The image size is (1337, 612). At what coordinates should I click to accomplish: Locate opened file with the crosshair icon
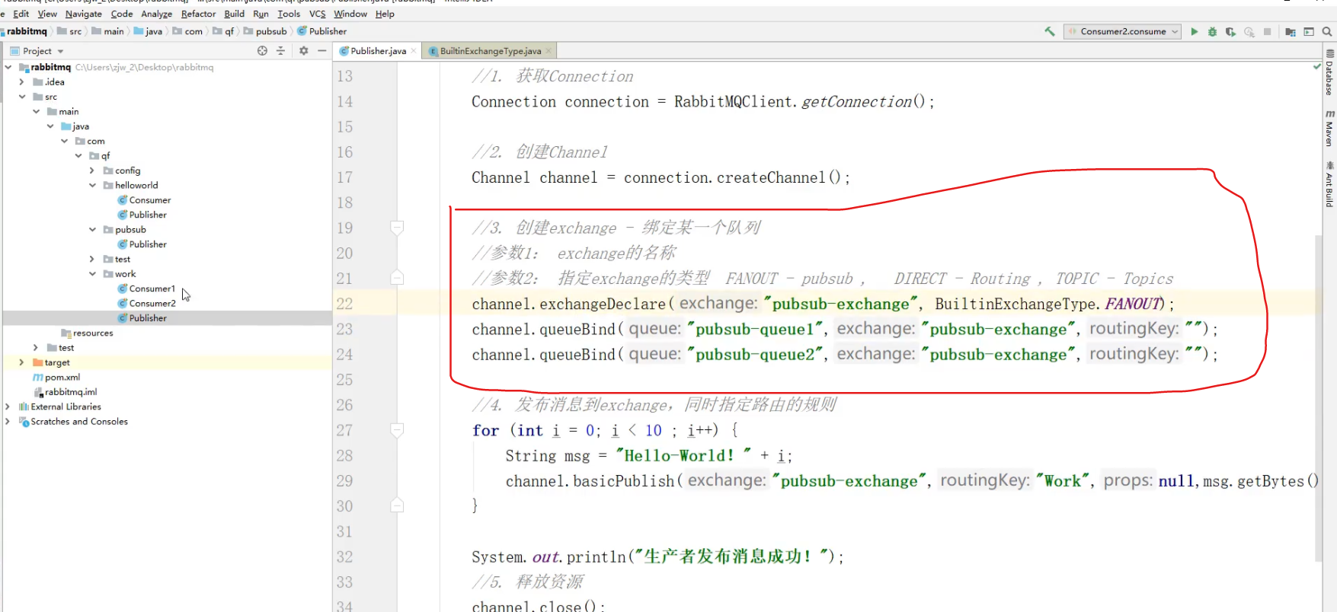click(262, 51)
